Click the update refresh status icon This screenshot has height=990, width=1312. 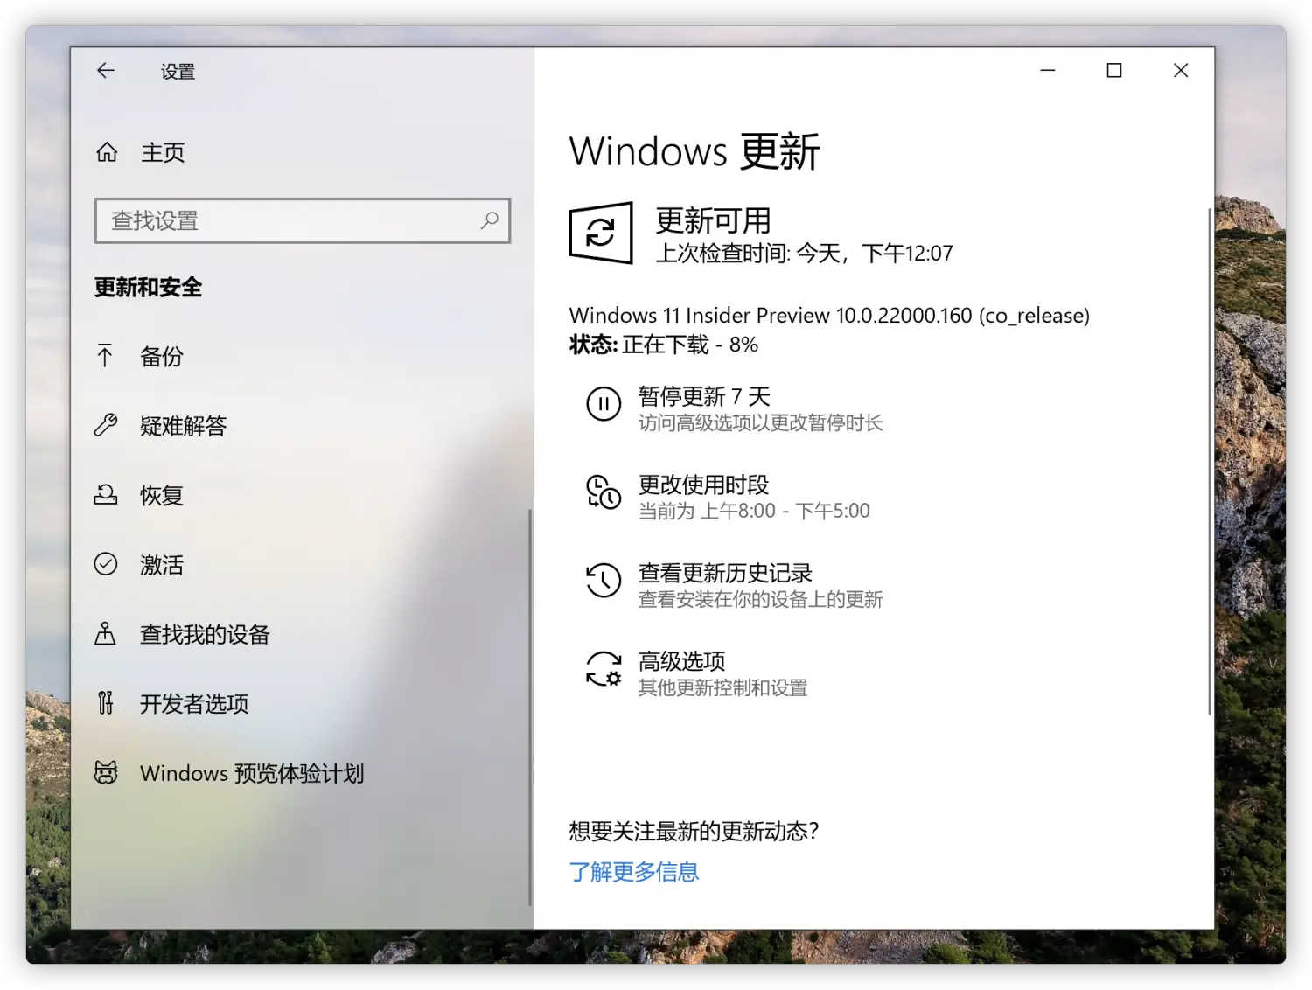(601, 233)
